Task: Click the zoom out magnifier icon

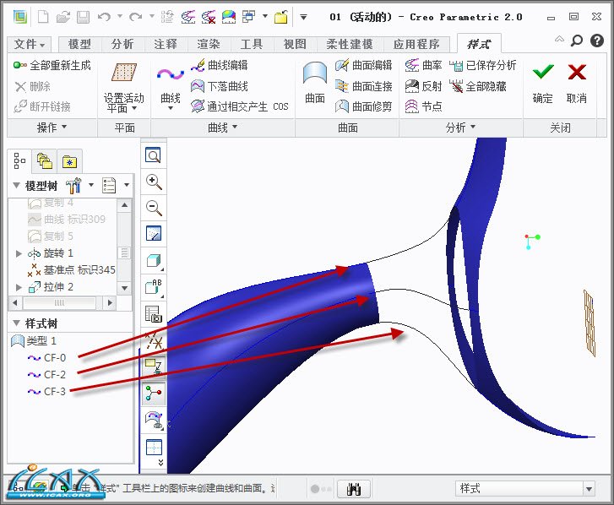Action: click(154, 208)
